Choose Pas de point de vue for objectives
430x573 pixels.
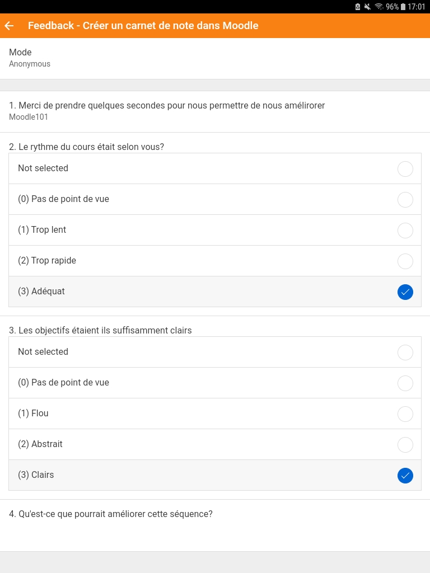click(x=215, y=383)
